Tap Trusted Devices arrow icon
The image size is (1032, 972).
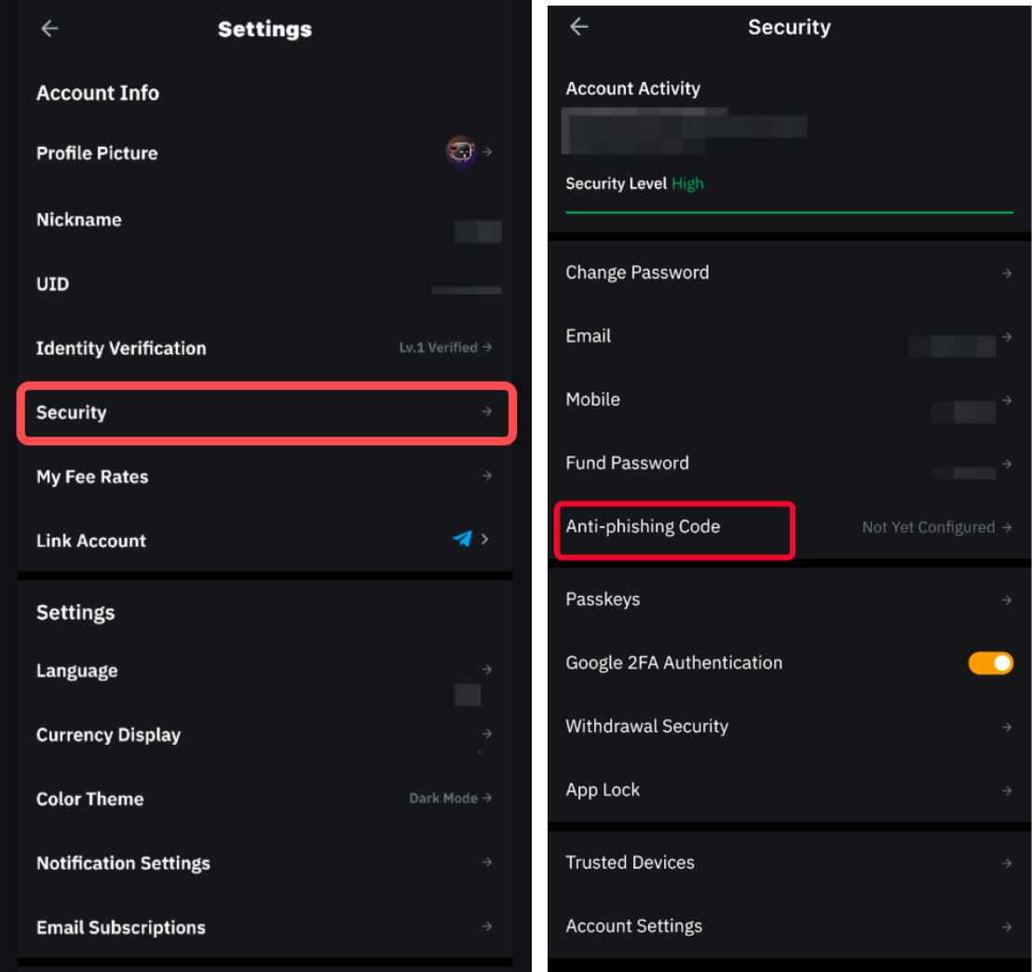[1006, 863]
